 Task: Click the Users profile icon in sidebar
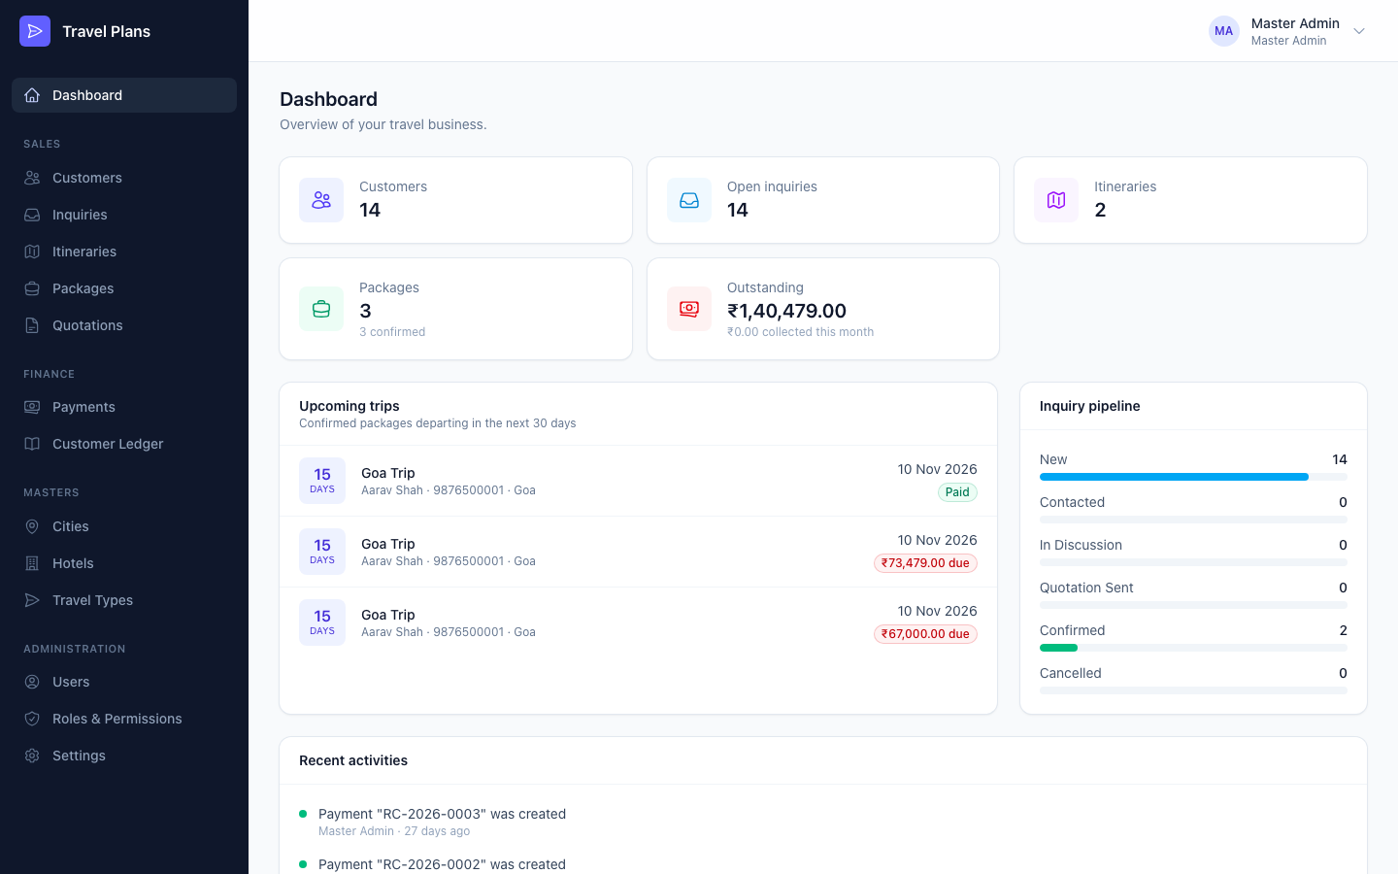32,682
